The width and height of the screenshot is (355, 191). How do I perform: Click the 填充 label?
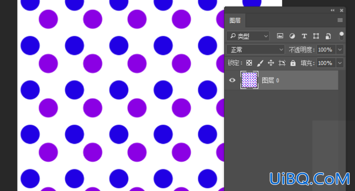(x=308, y=63)
